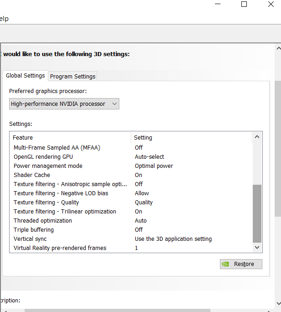281x312 pixels.
Task: Open Preferred graphics processor dropdown
Action: click(64, 104)
